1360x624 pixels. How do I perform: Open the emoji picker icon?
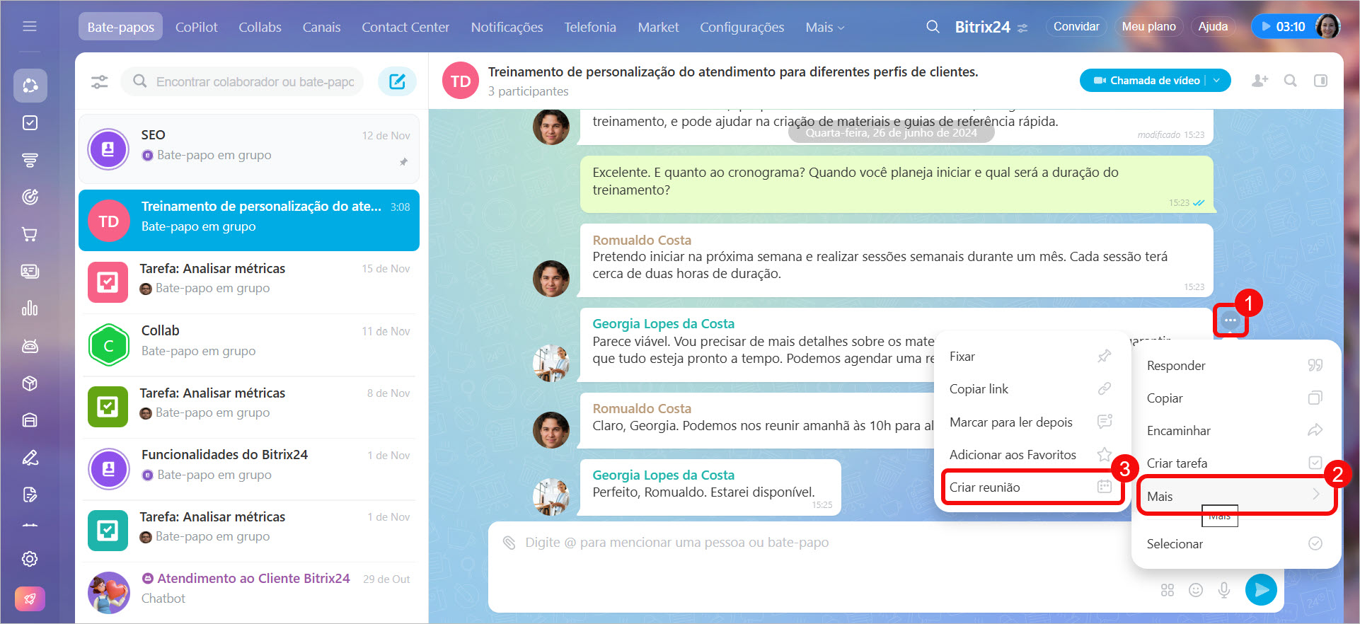pyautogui.click(x=1196, y=590)
